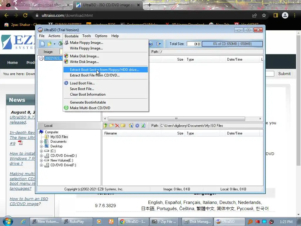Screen dimensions: 301x226
Task: Select CD/DVD Drive(F:) in tree
Action: (63, 165)
